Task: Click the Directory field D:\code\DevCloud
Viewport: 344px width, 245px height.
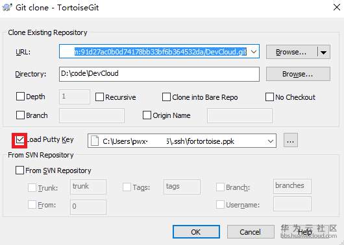Action: click(159, 74)
